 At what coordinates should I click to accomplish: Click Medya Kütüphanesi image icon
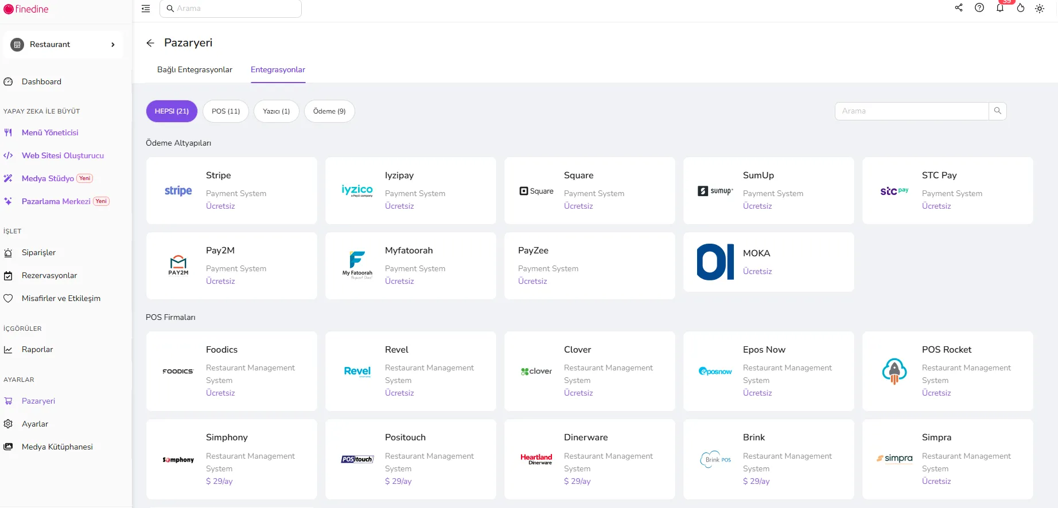(8, 447)
